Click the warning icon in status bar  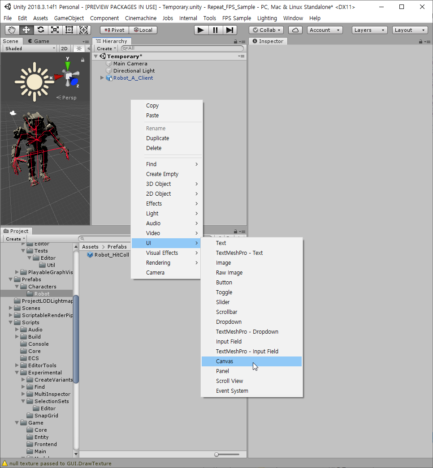click(x=4, y=463)
